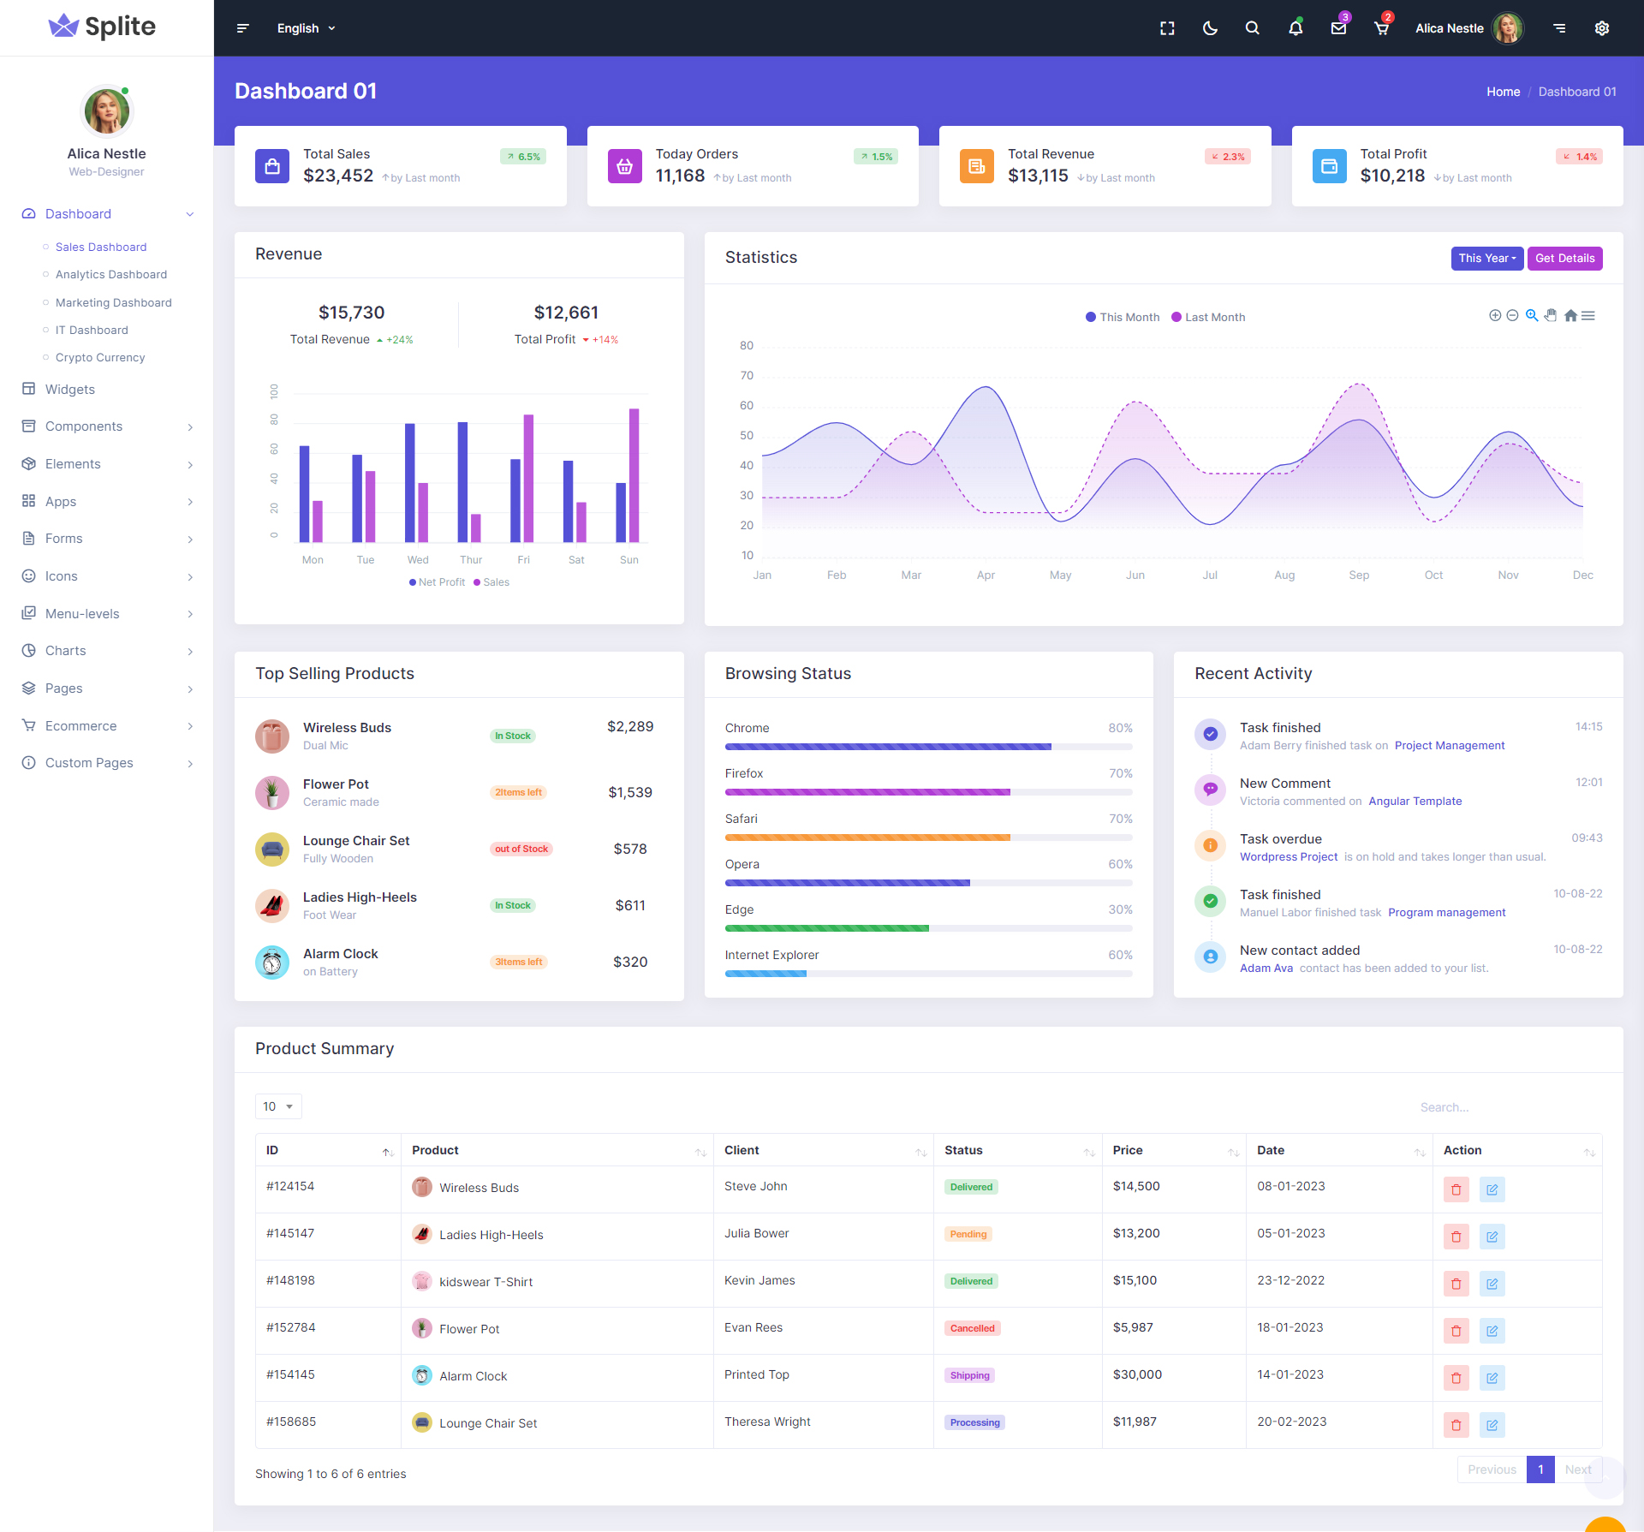Switch to dark mode via moon icon
Screen dimensions: 1644x1532
pos(1210,28)
